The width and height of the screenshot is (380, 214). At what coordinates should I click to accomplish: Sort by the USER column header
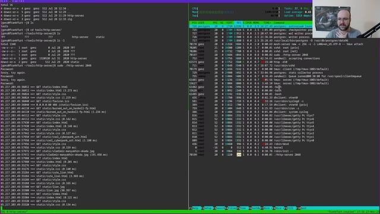coord(201,23)
